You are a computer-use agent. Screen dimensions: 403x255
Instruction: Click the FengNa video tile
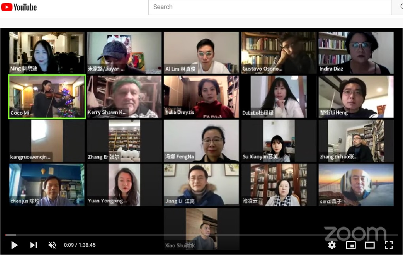click(201, 141)
